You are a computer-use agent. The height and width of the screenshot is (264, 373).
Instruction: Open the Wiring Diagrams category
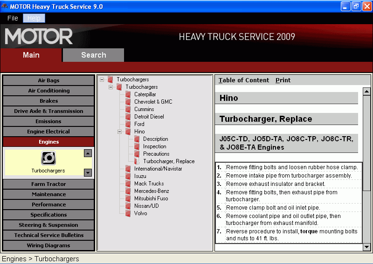click(x=48, y=245)
